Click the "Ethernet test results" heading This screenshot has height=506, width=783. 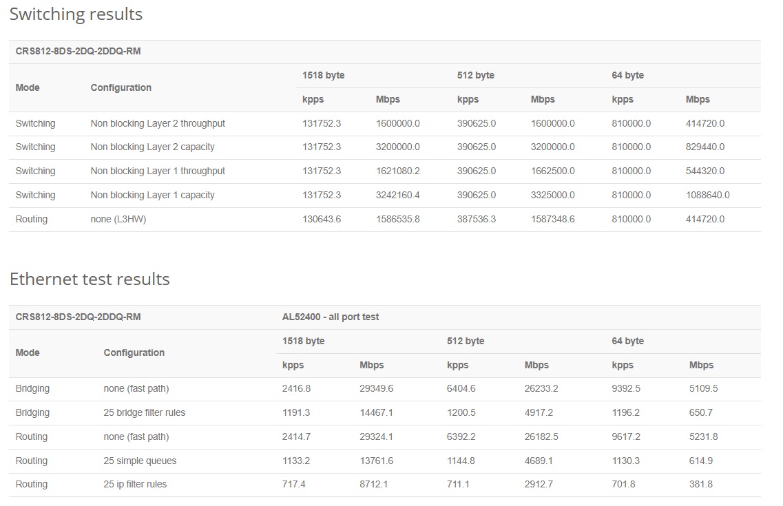pos(90,279)
